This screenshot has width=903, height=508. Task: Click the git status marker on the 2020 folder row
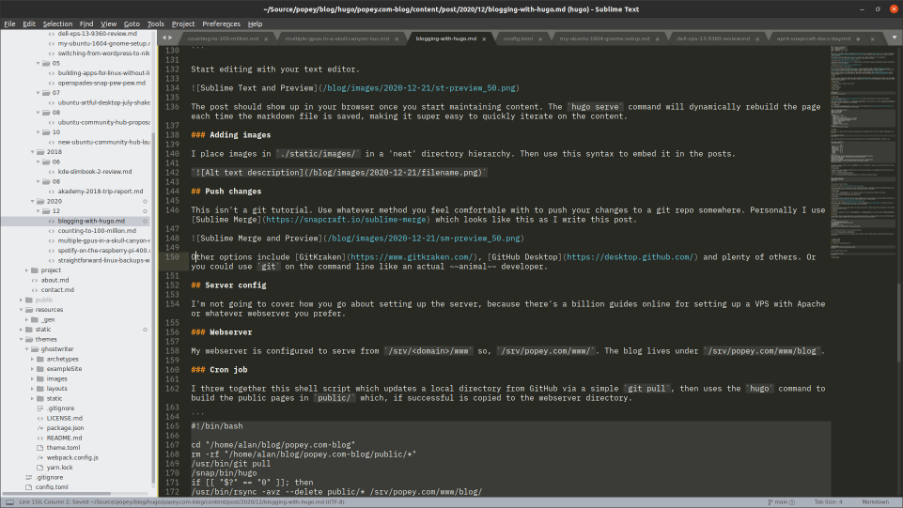coord(145,201)
